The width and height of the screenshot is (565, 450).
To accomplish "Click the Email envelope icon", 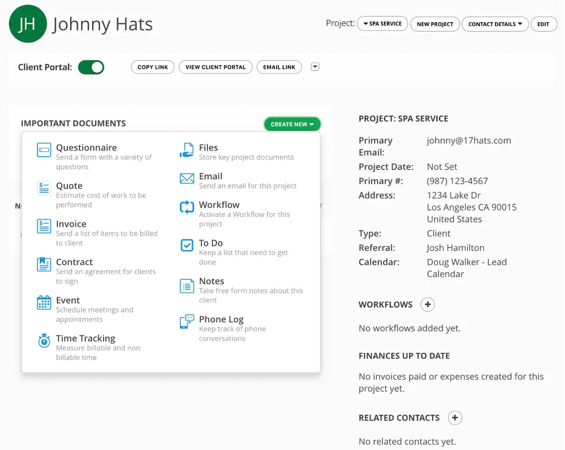I will [186, 178].
